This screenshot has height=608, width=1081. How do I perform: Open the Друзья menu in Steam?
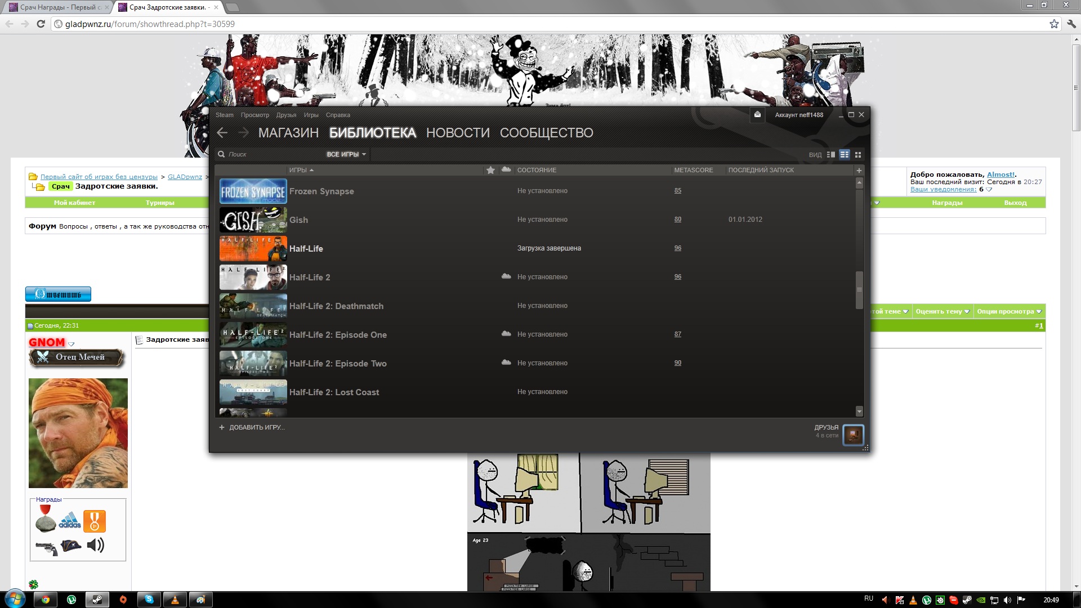coord(286,115)
